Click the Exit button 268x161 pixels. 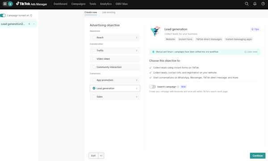93,156
